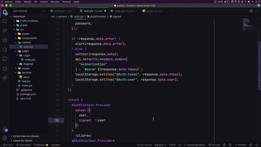This screenshot has height=147, width=261.
Task: Collapse the context folder
Action: coord(29,42)
